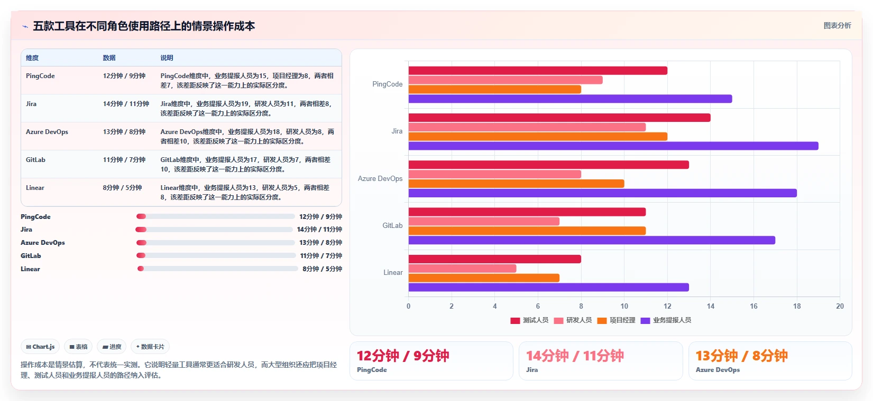The width and height of the screenshot is (873, 401).
Task: Click Linear red 测试人员 bar in chart
Action: tap(495, 259)
